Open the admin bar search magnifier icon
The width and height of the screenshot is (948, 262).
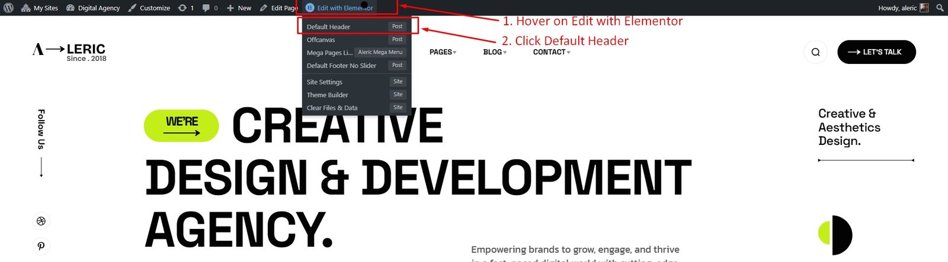(940, 8)
